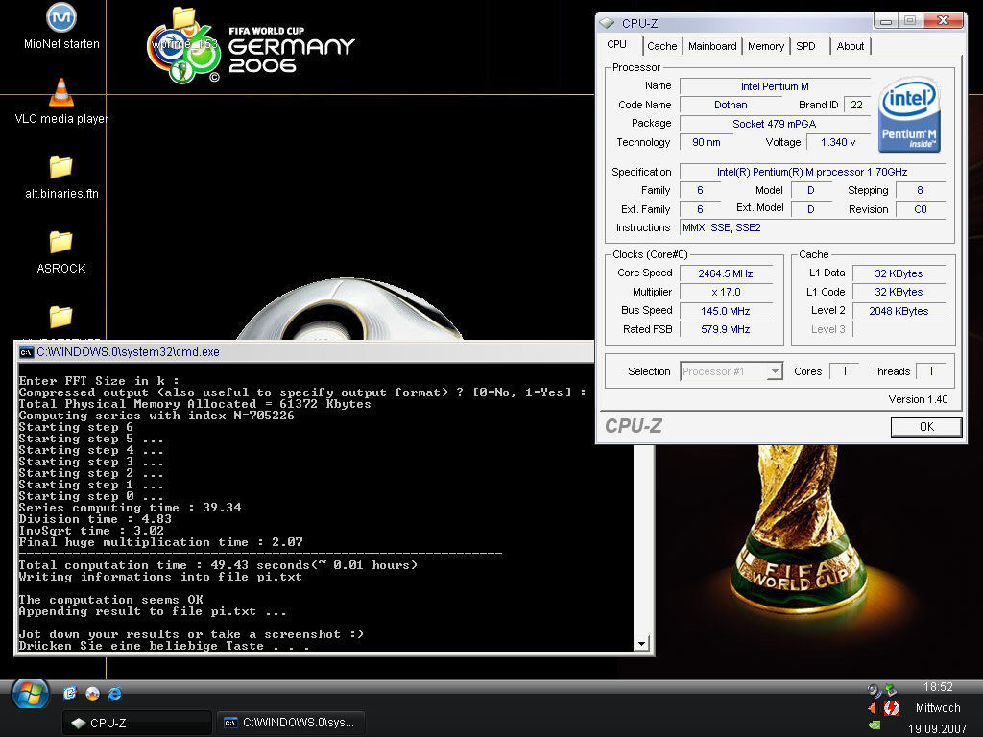Click the green NVIDIA tray icon
The image size is (983, 737).
click(874, 725)
